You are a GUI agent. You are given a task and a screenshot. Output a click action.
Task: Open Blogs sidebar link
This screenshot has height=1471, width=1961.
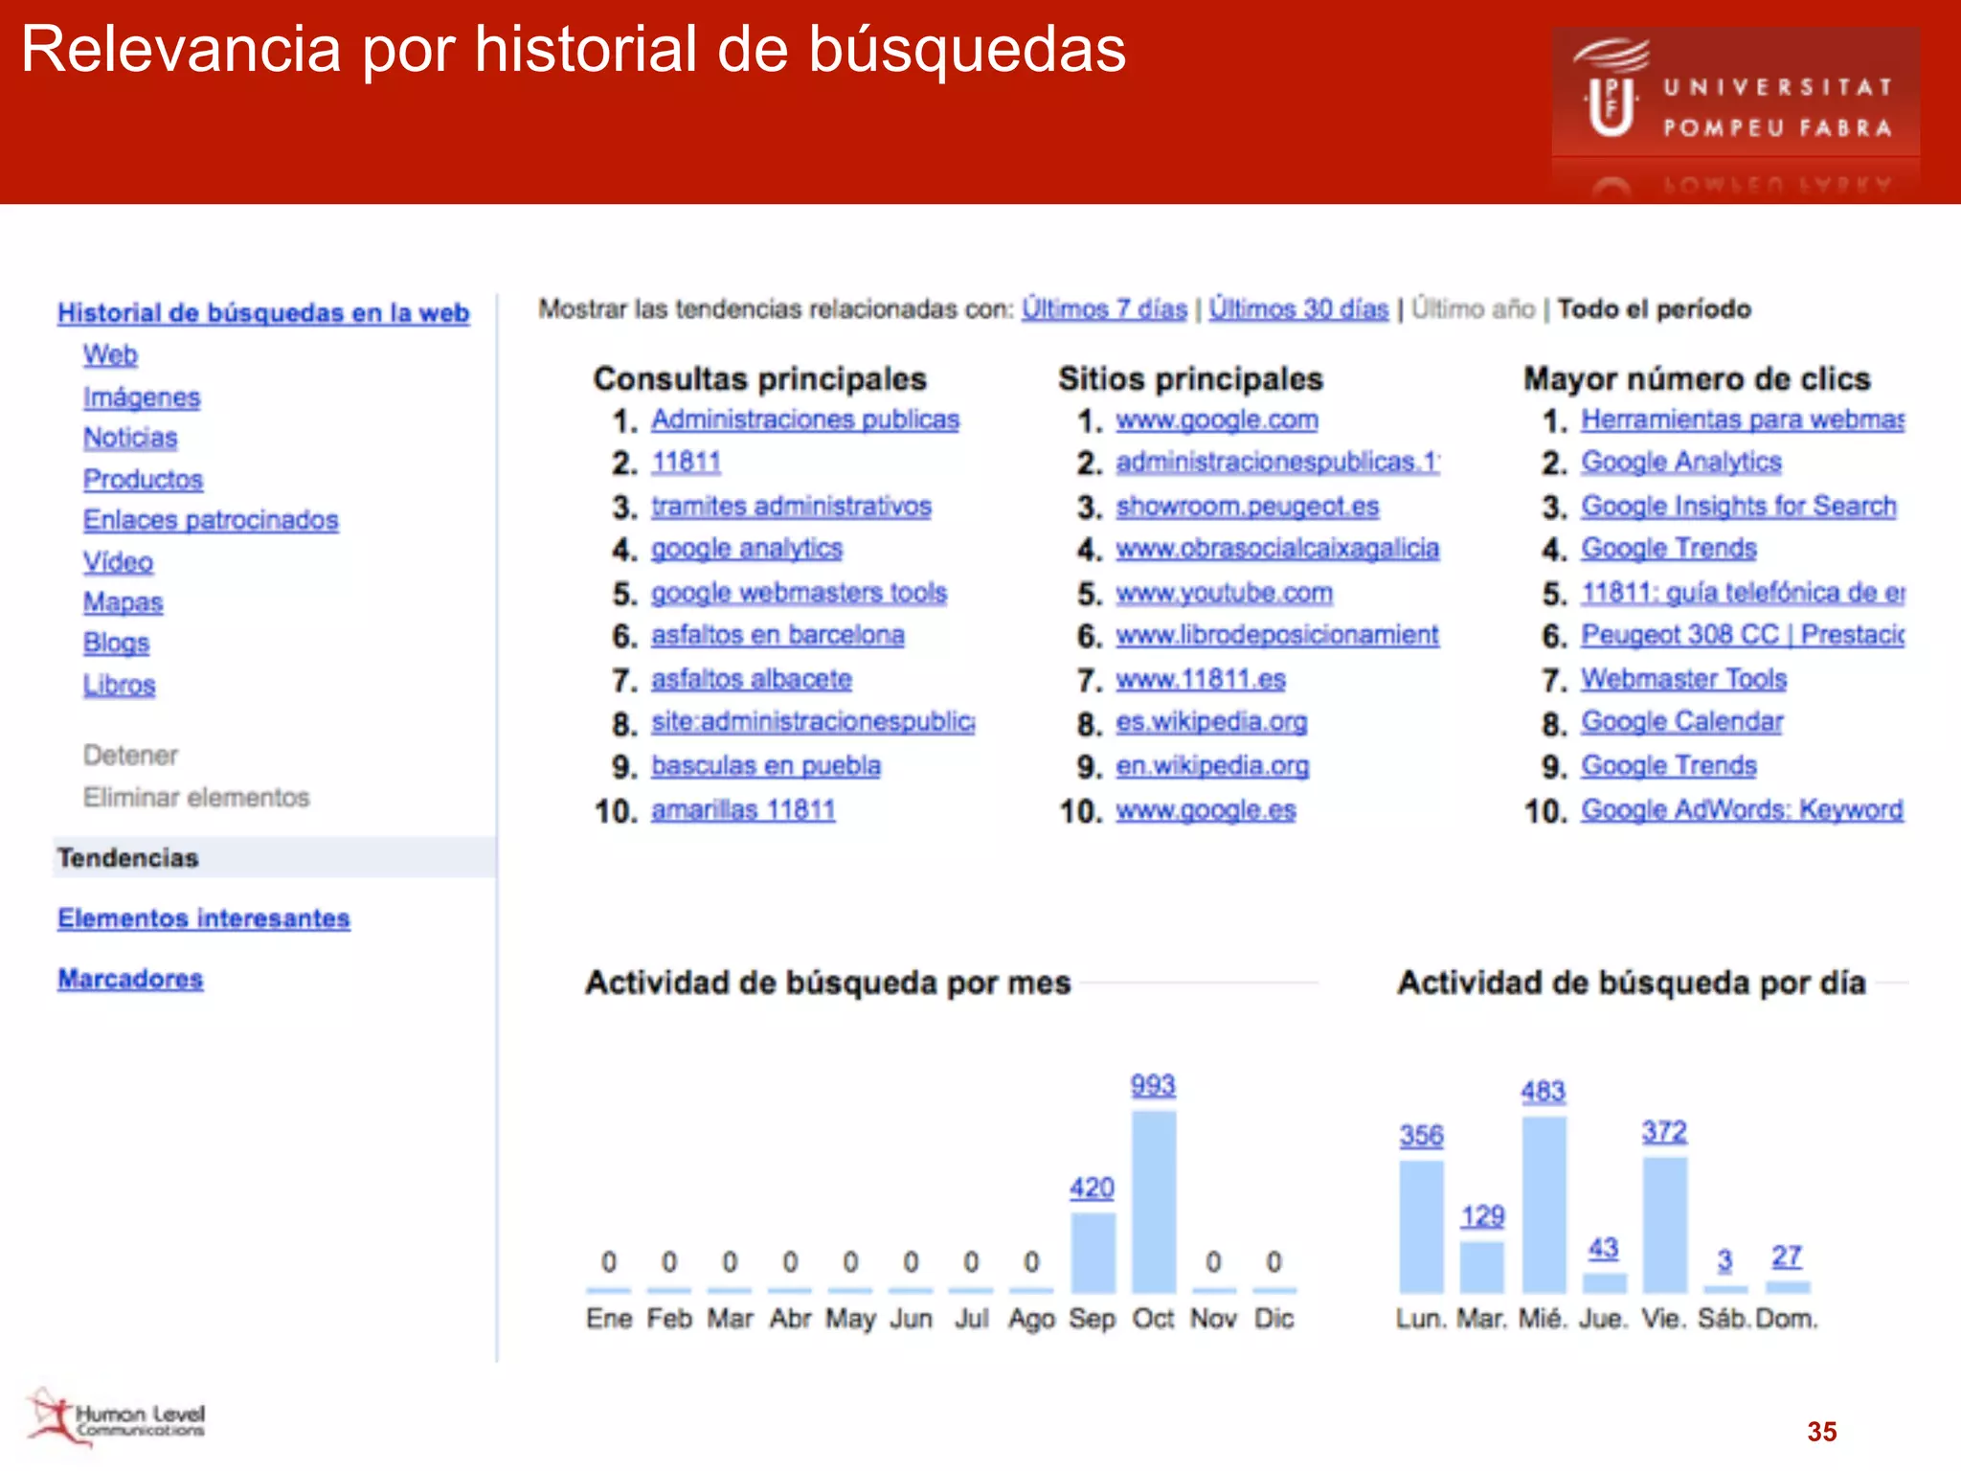[x=116, y=643]
